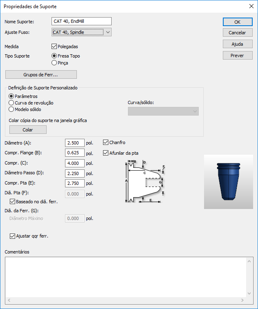Click the Diâmetro (A) value field

74,143
